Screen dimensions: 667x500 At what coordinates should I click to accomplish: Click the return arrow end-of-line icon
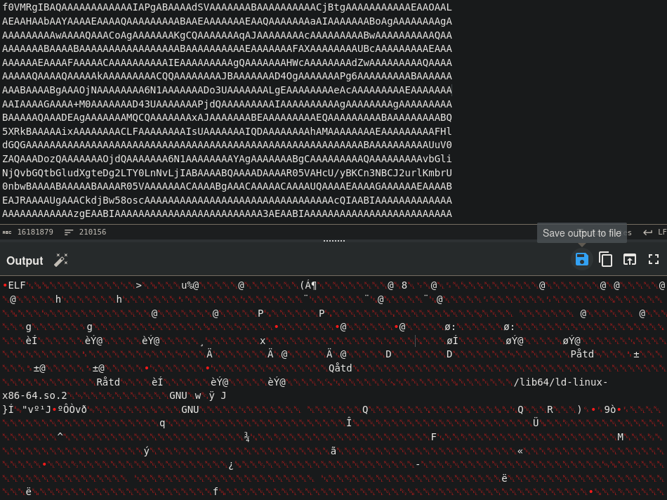647,232
